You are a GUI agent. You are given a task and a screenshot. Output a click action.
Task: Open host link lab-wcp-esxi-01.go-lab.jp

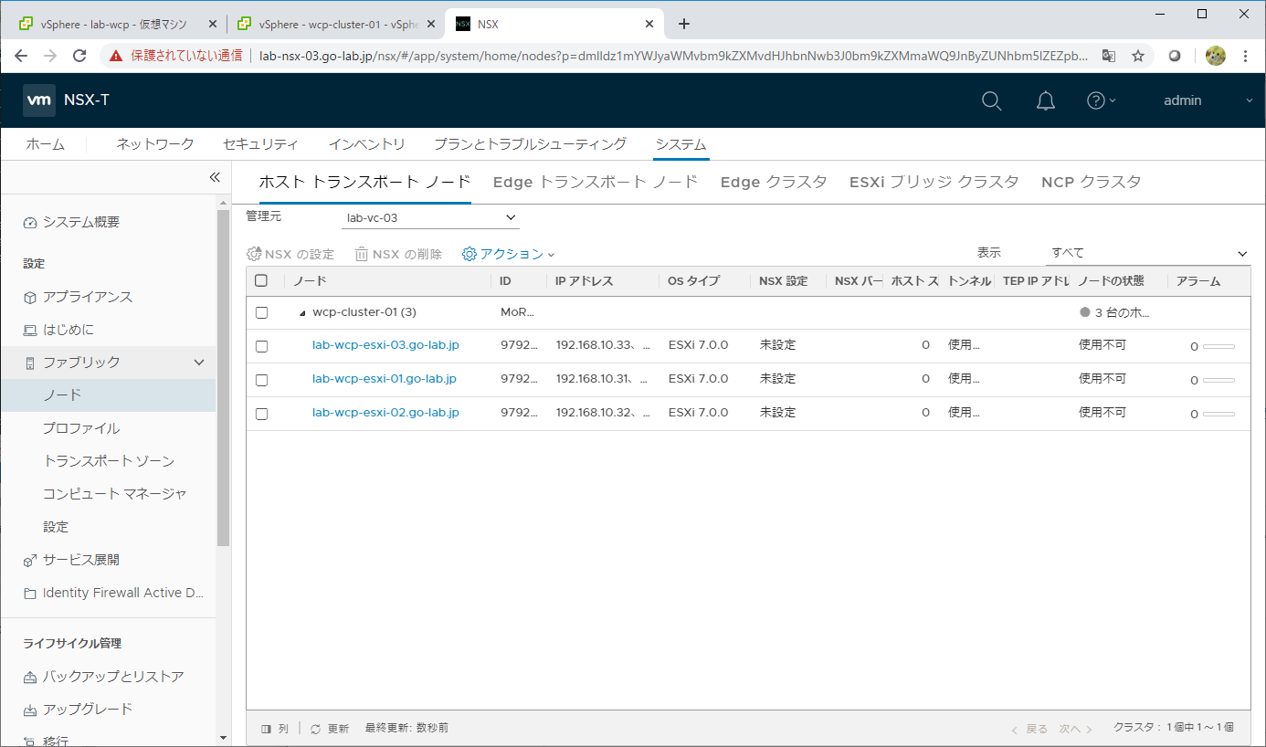point(385,379)
